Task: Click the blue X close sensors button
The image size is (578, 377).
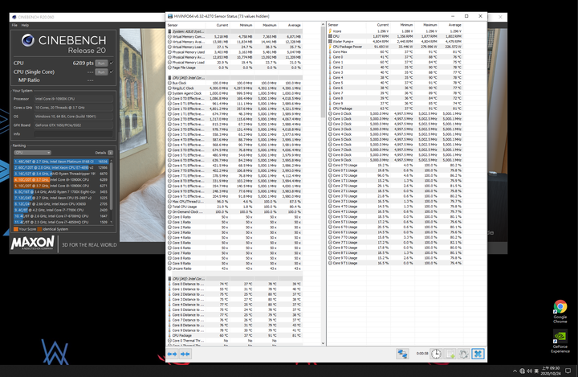Action: 478,354
